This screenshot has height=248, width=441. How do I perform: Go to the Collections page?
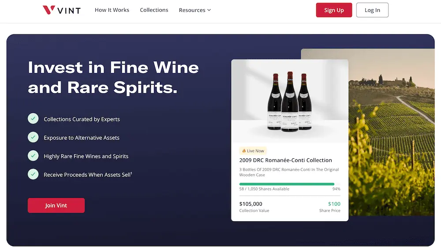[154, 10]
